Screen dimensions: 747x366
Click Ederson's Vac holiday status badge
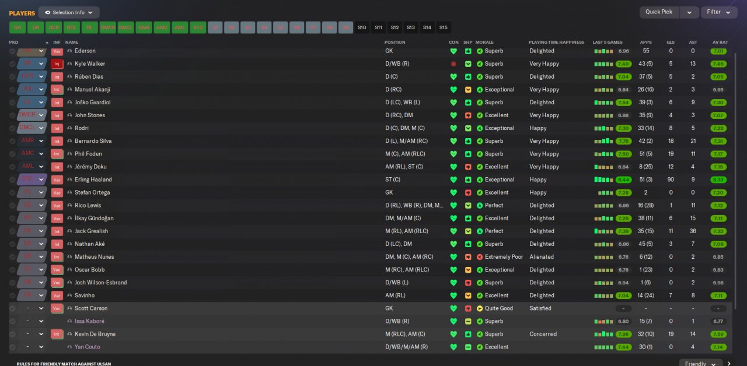pyautogui.click(x=57, y=51)
